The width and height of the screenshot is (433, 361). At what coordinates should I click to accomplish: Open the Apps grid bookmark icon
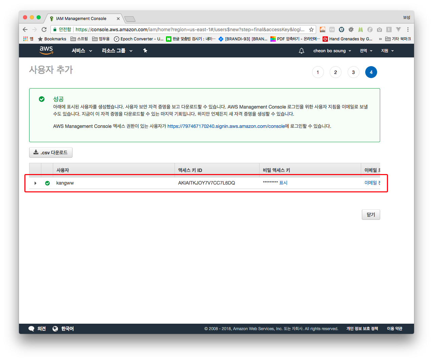26,39
